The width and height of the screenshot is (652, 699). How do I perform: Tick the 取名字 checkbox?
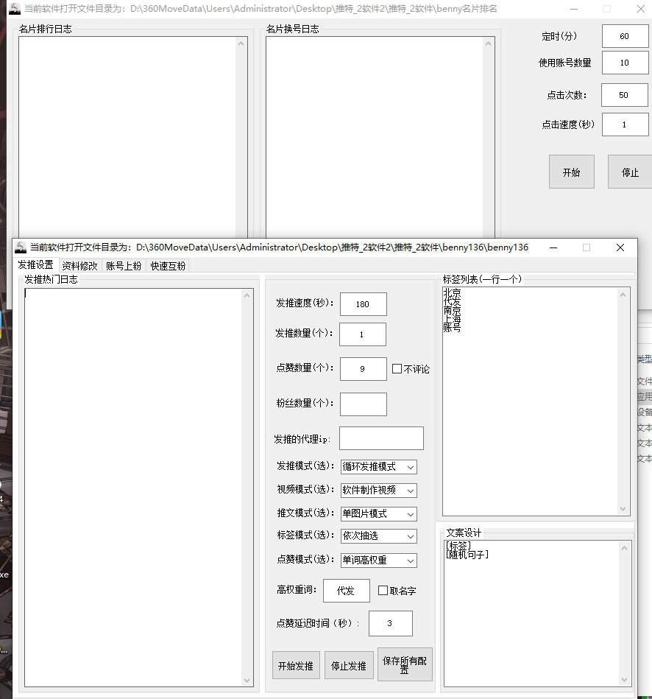coord(383,591)
